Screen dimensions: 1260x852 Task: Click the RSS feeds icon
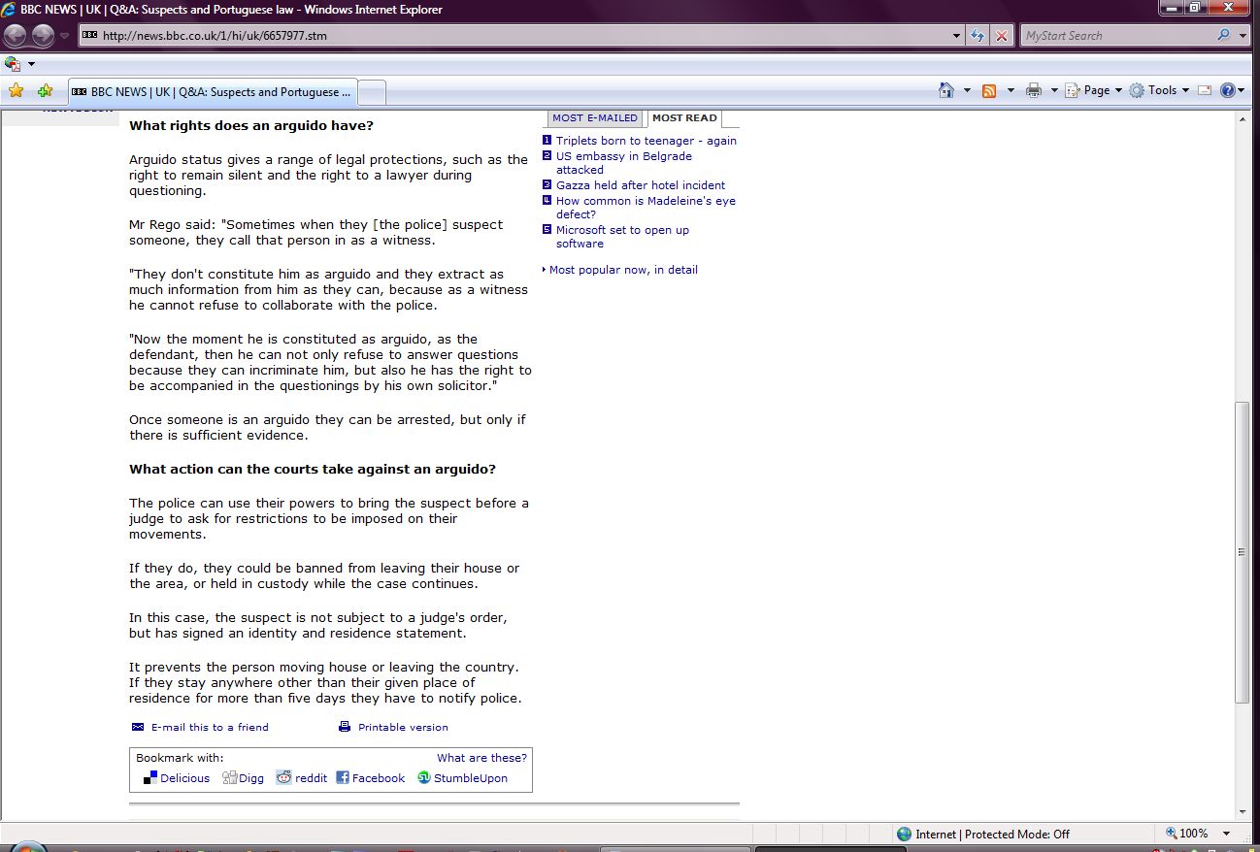point(989,90)
